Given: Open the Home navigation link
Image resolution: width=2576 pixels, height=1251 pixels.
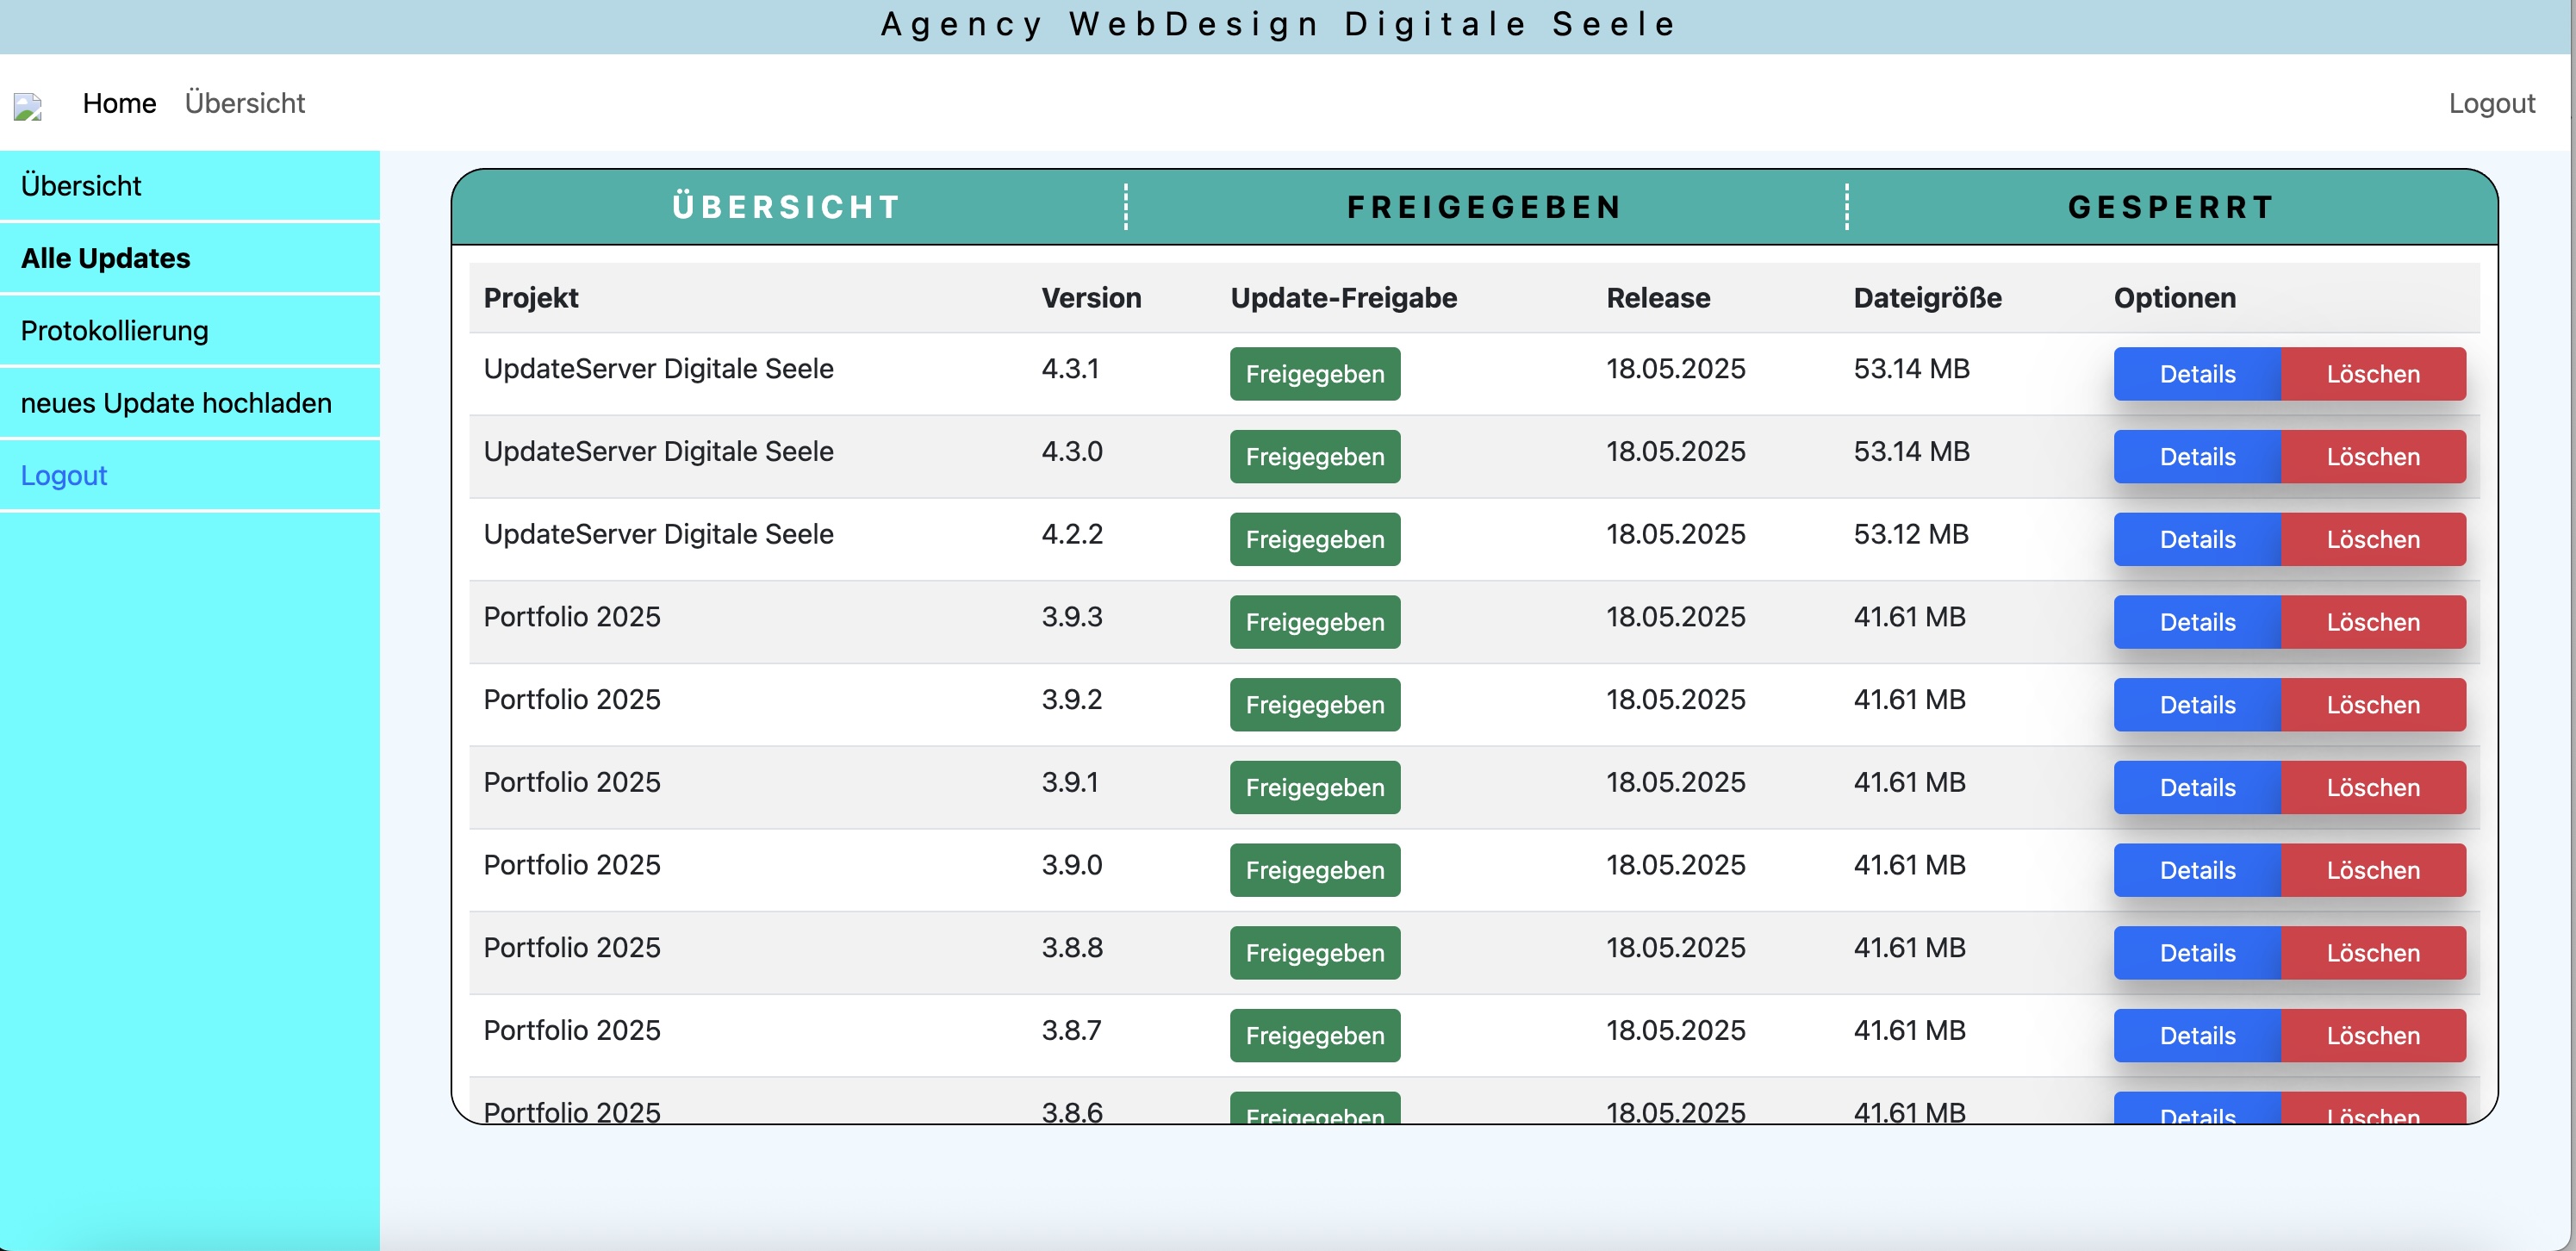Looking at the screenshot, I should [x=119, y=103].
